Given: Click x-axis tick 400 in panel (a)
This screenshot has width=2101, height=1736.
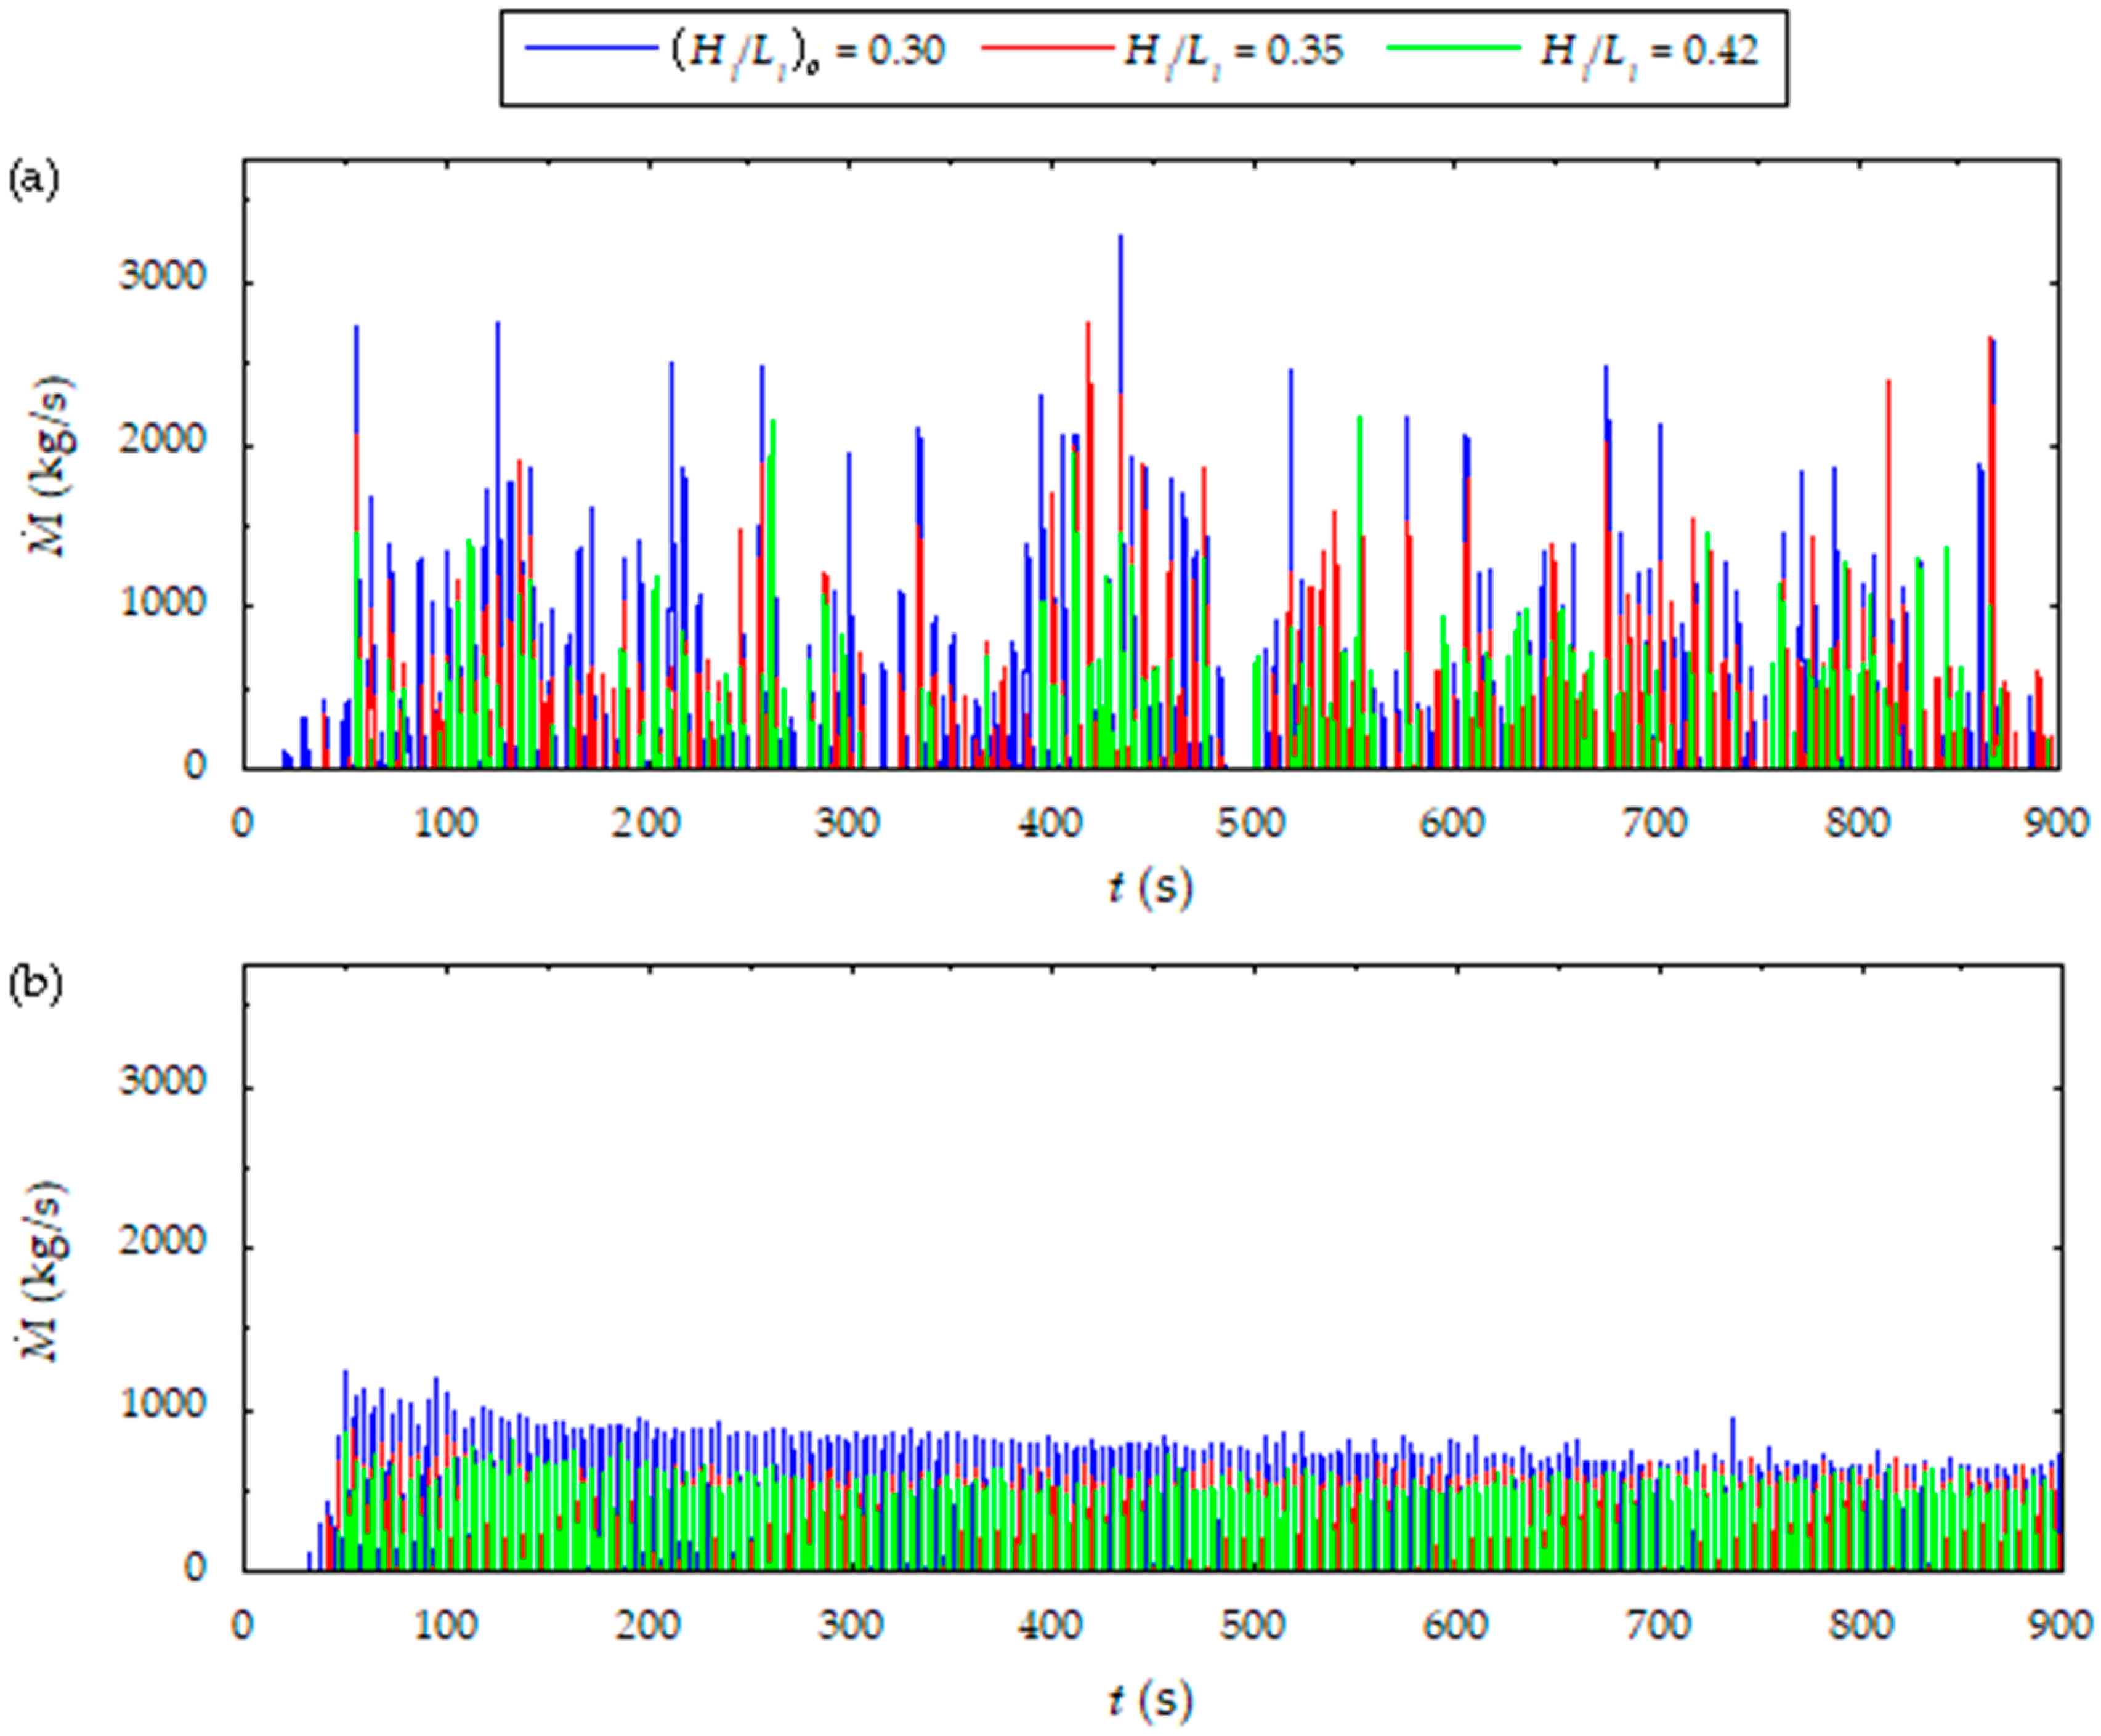Looking at the screenshot, I should tap(1050, 824).
